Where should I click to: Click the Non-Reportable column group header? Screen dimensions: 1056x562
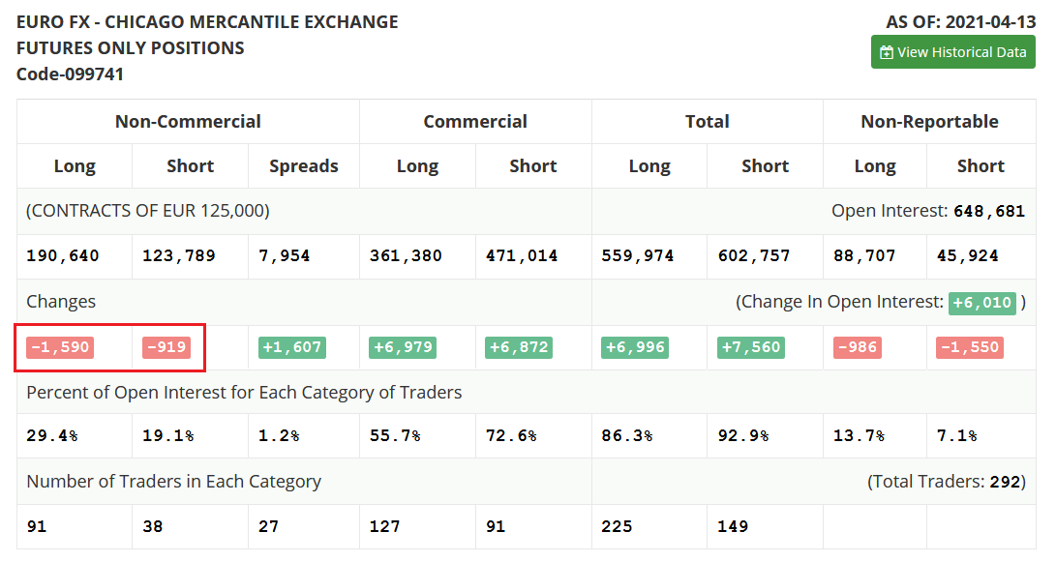pyautogui.click(x=929, y=122)
